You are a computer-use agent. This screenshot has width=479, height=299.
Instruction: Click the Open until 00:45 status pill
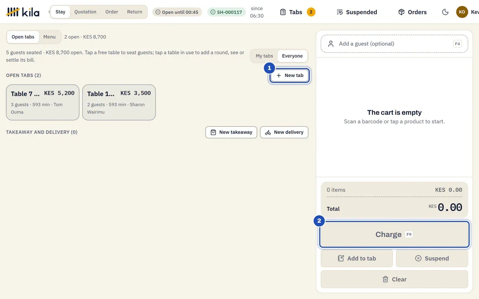[x=177, y=12]
